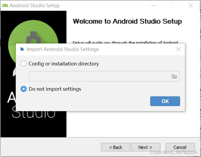The image size is (201, 157).
Task: Browse for directory using folder icon
Action: 174,76
